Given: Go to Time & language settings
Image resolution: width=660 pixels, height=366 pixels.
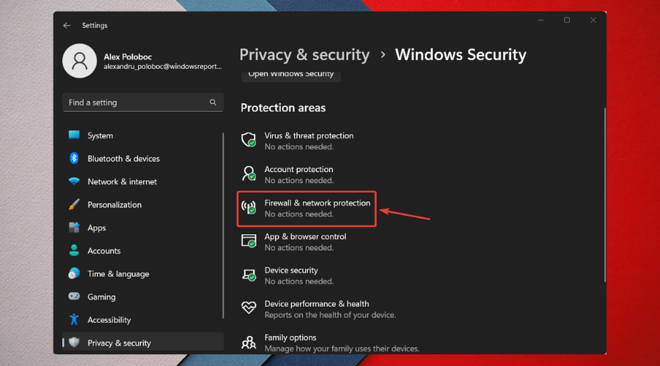Looking at the screenshot, I should (x=118, y=274).
